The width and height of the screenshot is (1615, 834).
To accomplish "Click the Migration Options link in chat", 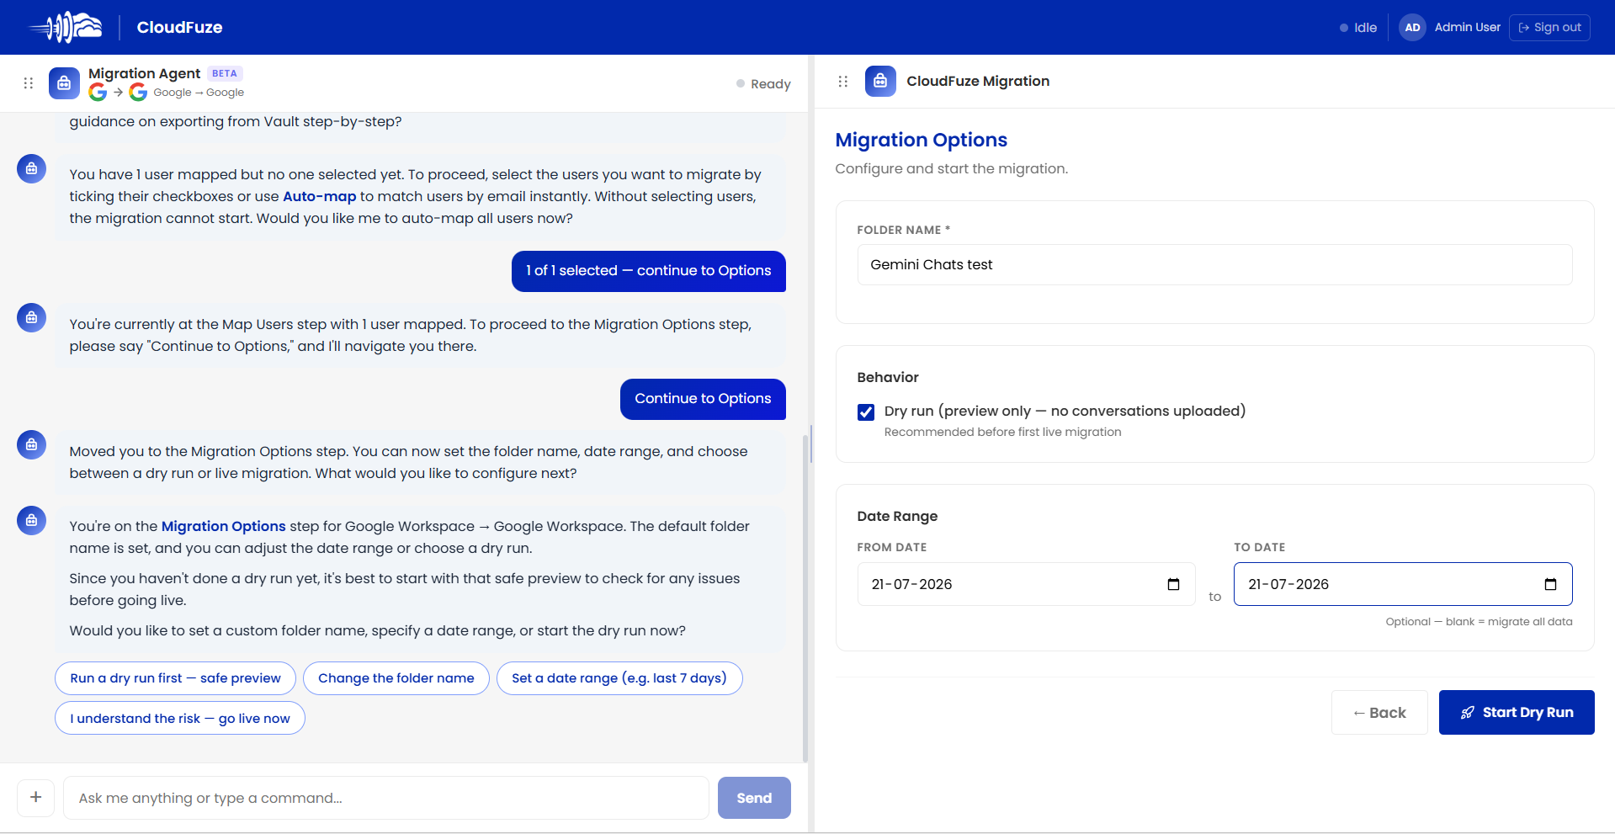I will [x=224, y=526].
